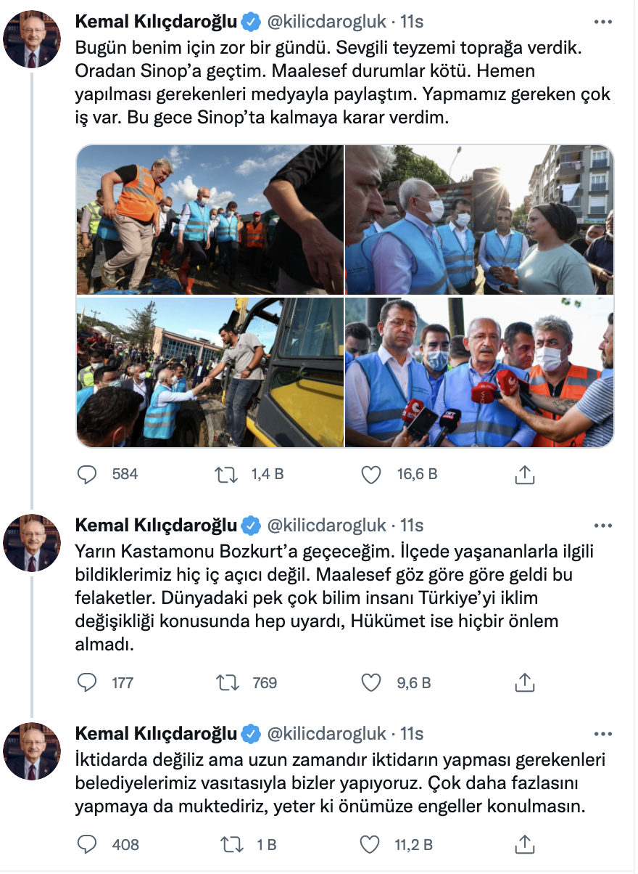Like the tweet with 16,6 B likes
Viewport: 638px width, 874px height.
click(x=371, y=474)
